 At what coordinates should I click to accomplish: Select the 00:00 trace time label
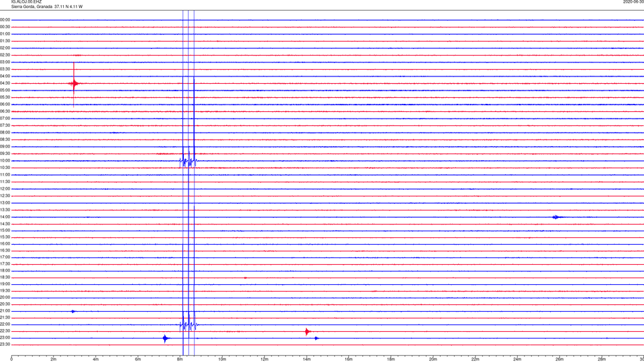(5, 19)
